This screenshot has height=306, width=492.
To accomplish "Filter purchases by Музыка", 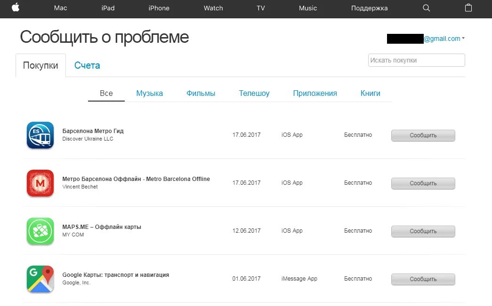I will point(149,94).
